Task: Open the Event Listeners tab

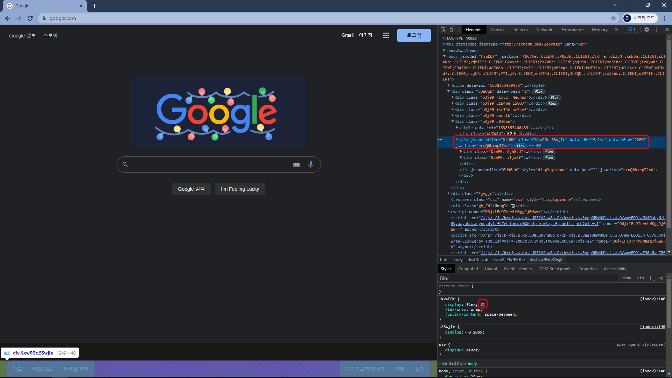Action: pos(518,269)
